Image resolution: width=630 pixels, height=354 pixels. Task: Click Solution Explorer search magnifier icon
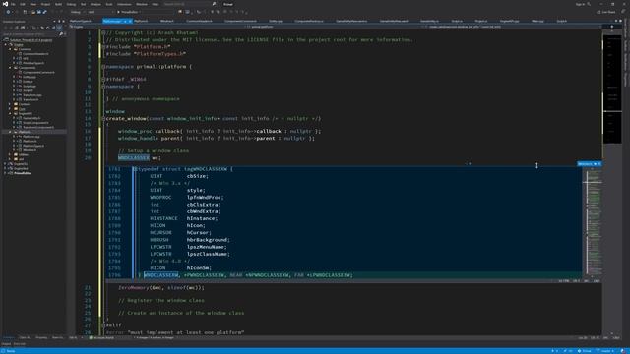click(x=61, y=34)
